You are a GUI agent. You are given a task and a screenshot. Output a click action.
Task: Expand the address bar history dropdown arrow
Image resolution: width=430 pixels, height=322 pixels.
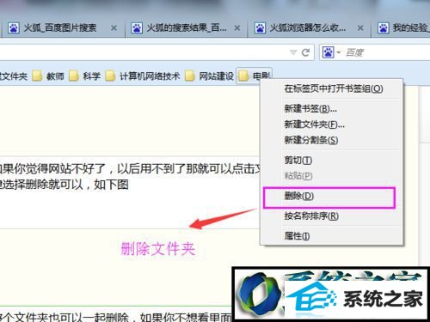(x=293, y=52)
